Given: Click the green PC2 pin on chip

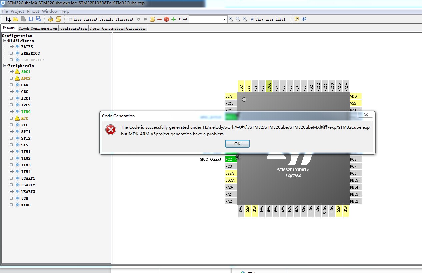Looking at the screenshot, I should [x=231, y=159].
